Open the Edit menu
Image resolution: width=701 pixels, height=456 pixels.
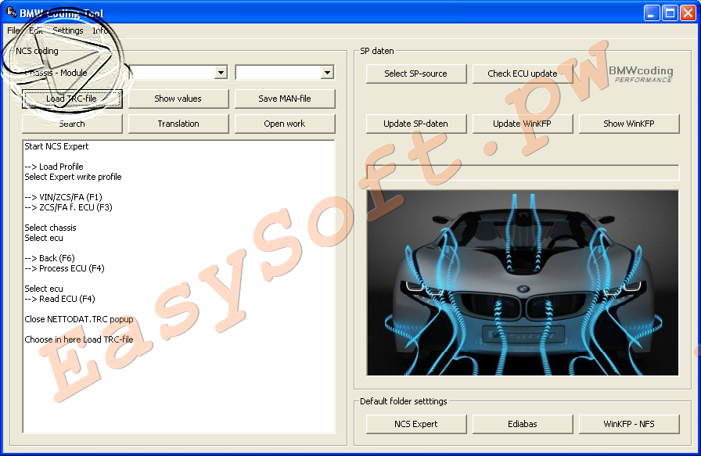(36, 31)
